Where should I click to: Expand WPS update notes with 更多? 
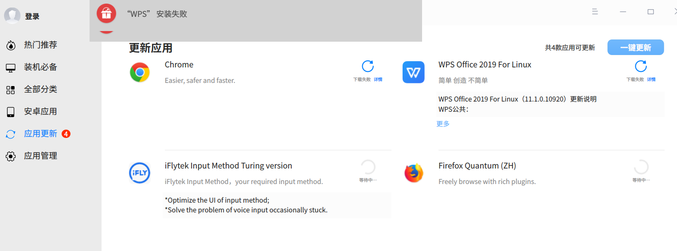click(x=443, y=124)
